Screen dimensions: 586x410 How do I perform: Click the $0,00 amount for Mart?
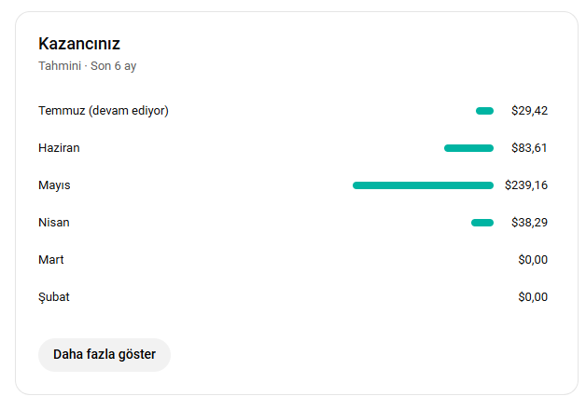click(x=533, y=260)
